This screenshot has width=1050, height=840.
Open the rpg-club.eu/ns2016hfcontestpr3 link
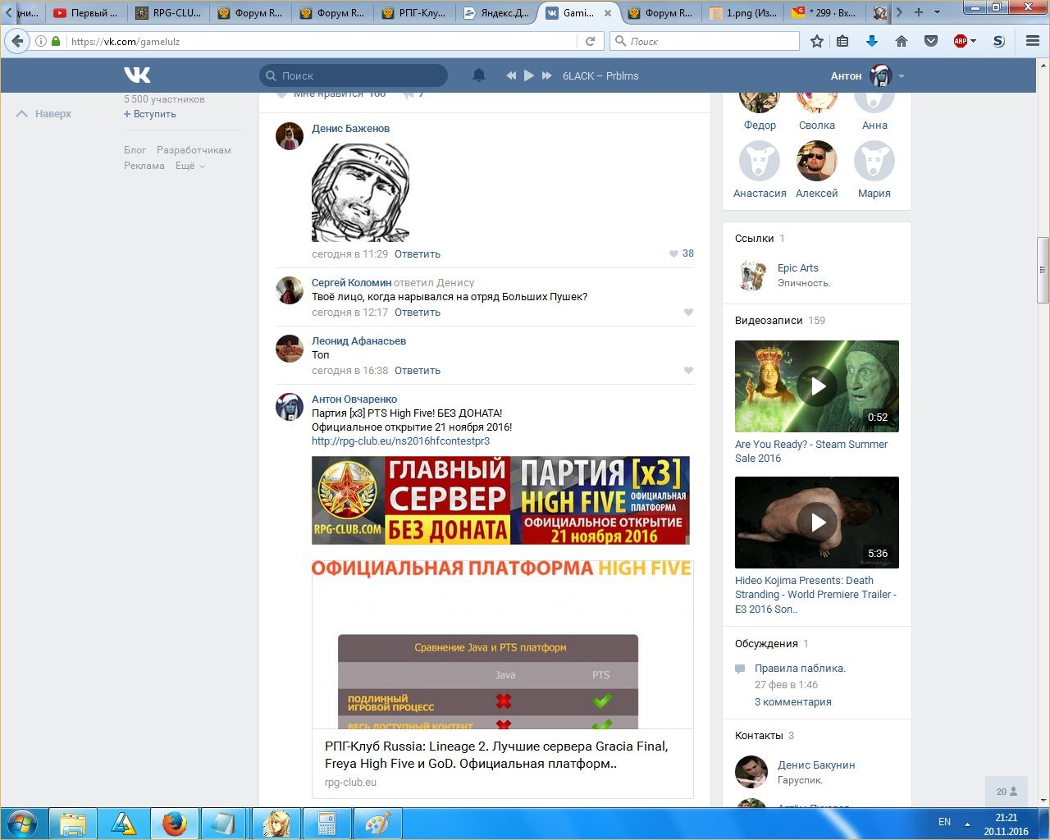[x=400, y=441]
